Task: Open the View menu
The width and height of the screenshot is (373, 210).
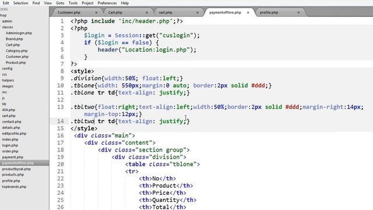Action: pyautogui.click(x=48, y=3)
